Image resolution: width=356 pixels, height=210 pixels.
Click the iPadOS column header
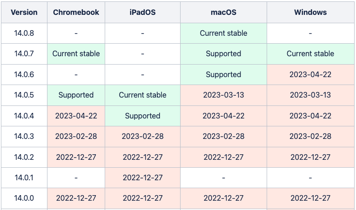pos(142,12)
